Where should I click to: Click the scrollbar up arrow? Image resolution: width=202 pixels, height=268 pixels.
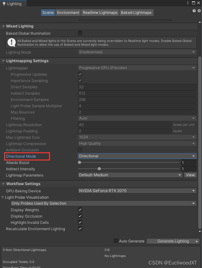(200, 22)
